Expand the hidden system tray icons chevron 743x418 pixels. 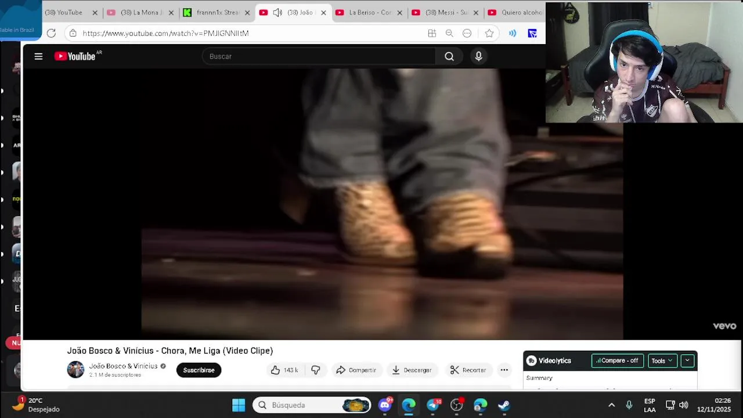(611, 405)
